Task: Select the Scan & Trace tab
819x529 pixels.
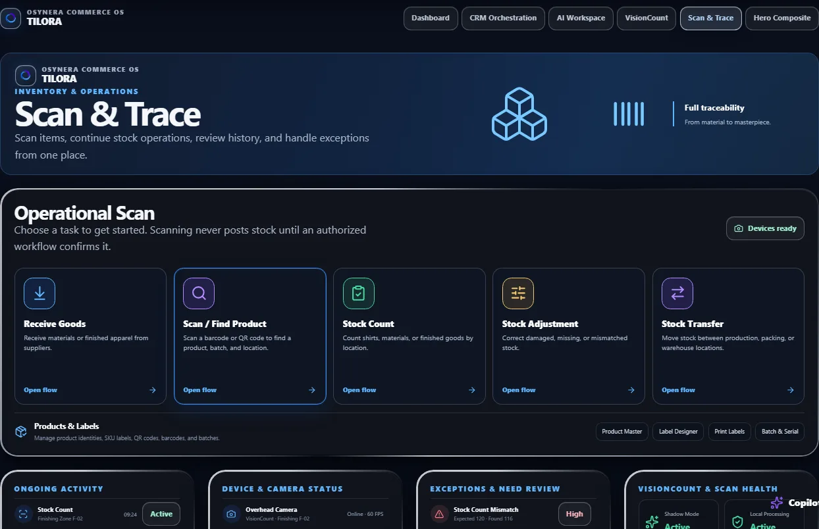Action: pos(710,18)
